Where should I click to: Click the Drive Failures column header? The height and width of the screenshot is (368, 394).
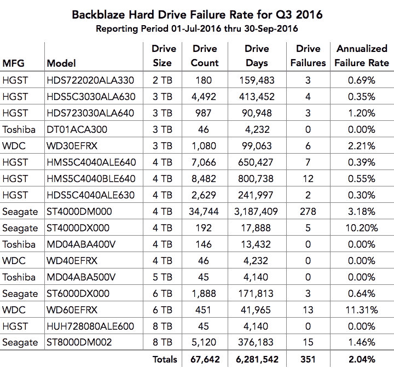pyautogui.click(x=308, y=56)
